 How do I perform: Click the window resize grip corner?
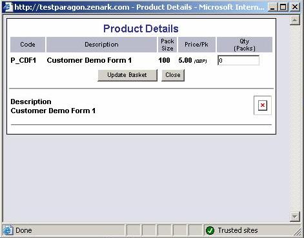pyautogui.click(x=298, y=232)
